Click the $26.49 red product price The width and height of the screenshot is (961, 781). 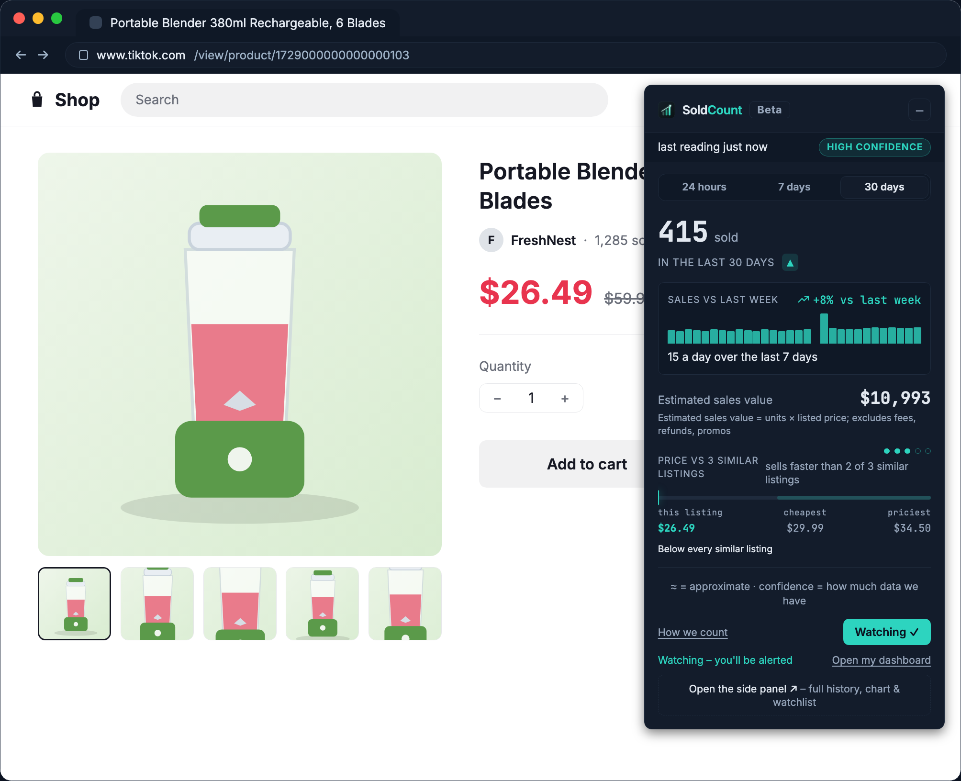(536, 292)
